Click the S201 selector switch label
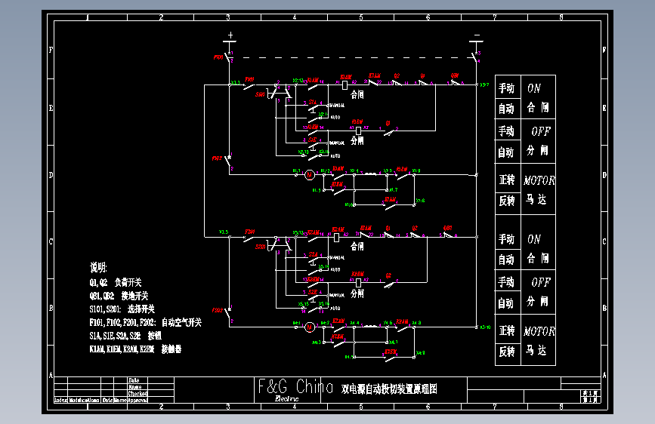 tap(260, 247)
